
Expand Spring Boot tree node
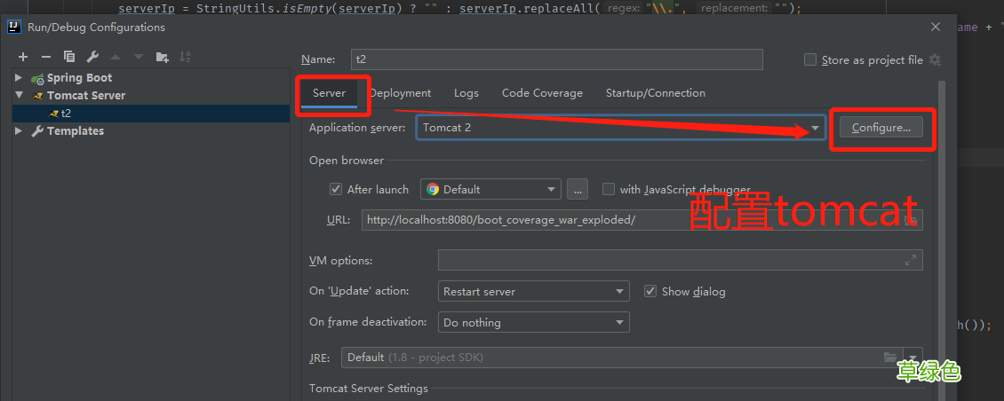(x=19, y=77)
